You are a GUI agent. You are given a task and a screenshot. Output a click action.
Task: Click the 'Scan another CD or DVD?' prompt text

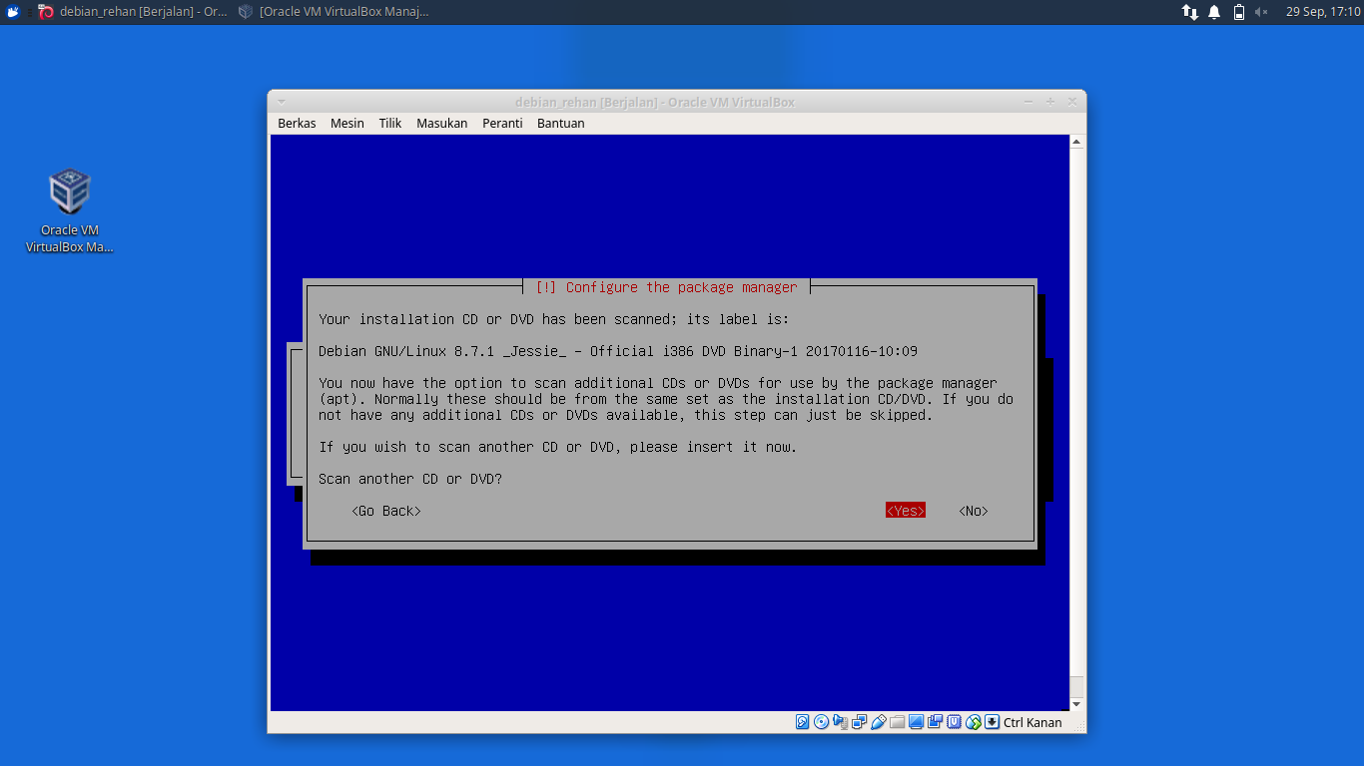[410, 479]
